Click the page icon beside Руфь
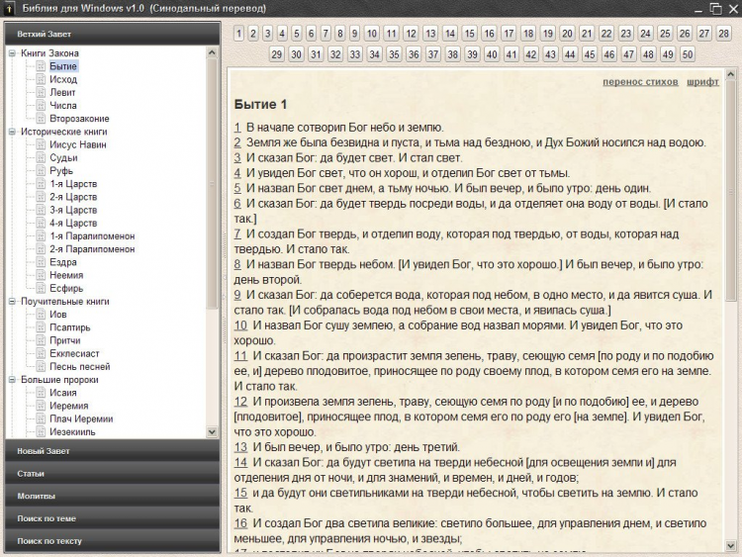 click(x=42, y=170)
